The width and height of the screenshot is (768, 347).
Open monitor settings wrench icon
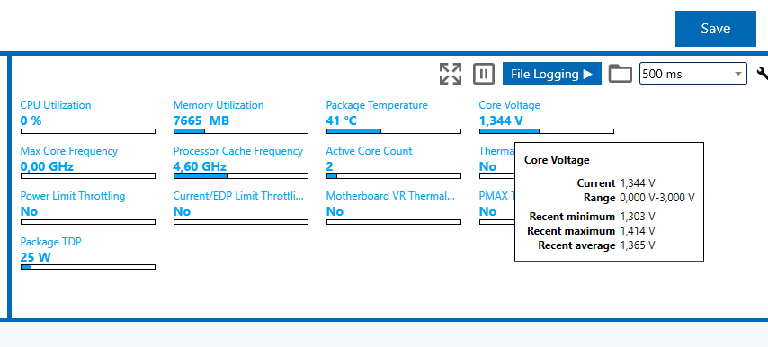[x=762, y=74]
